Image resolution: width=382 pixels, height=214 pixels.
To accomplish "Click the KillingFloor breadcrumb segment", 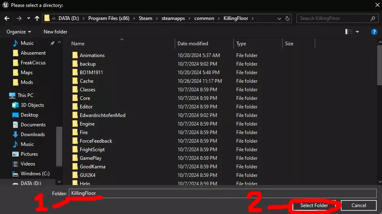I will pyautogui.click(x=236, y=18).
